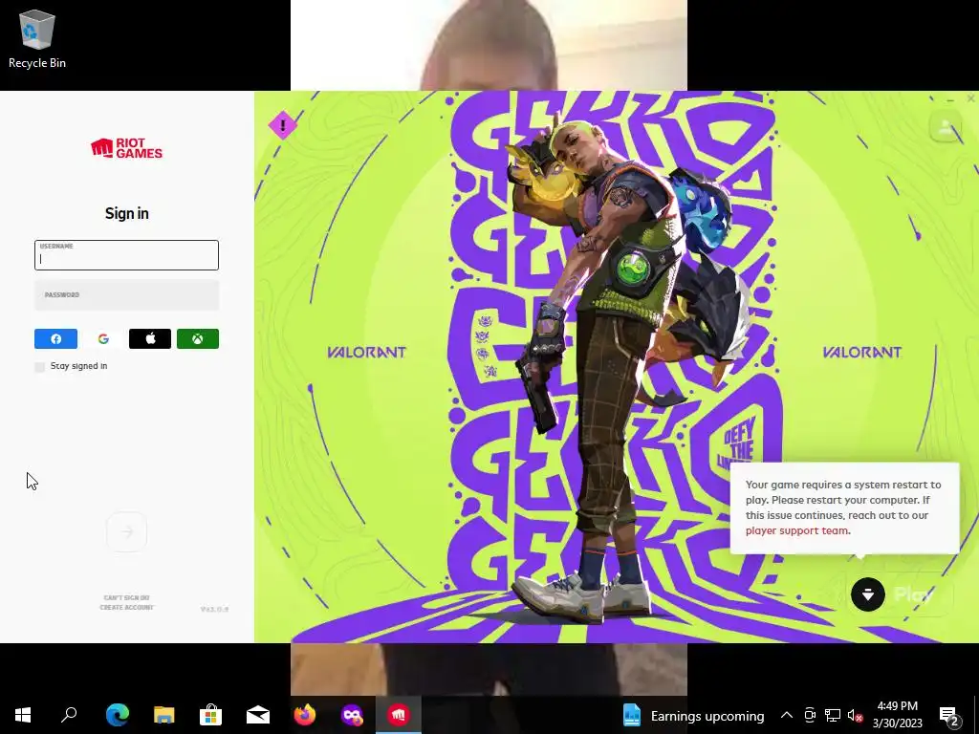Expand the black dropdown beside Play
This screenshot has width=979, height=734.
[868, 594]
